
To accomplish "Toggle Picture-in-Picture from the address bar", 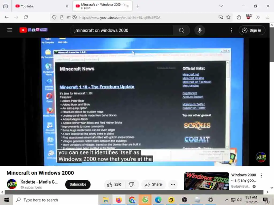I will pos(221,17).
